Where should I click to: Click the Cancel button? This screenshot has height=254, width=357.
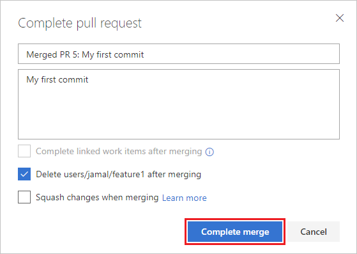314,232
